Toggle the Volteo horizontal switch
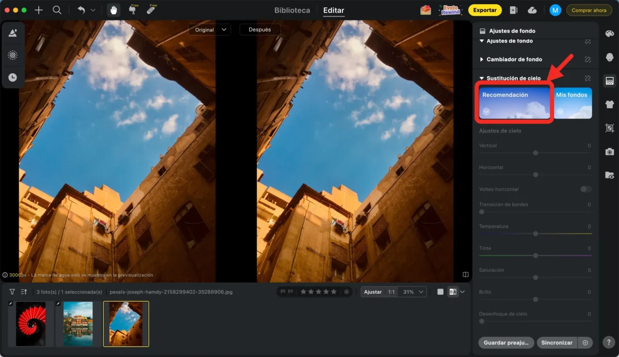619x357 pixels. click(x=585, y=189)
